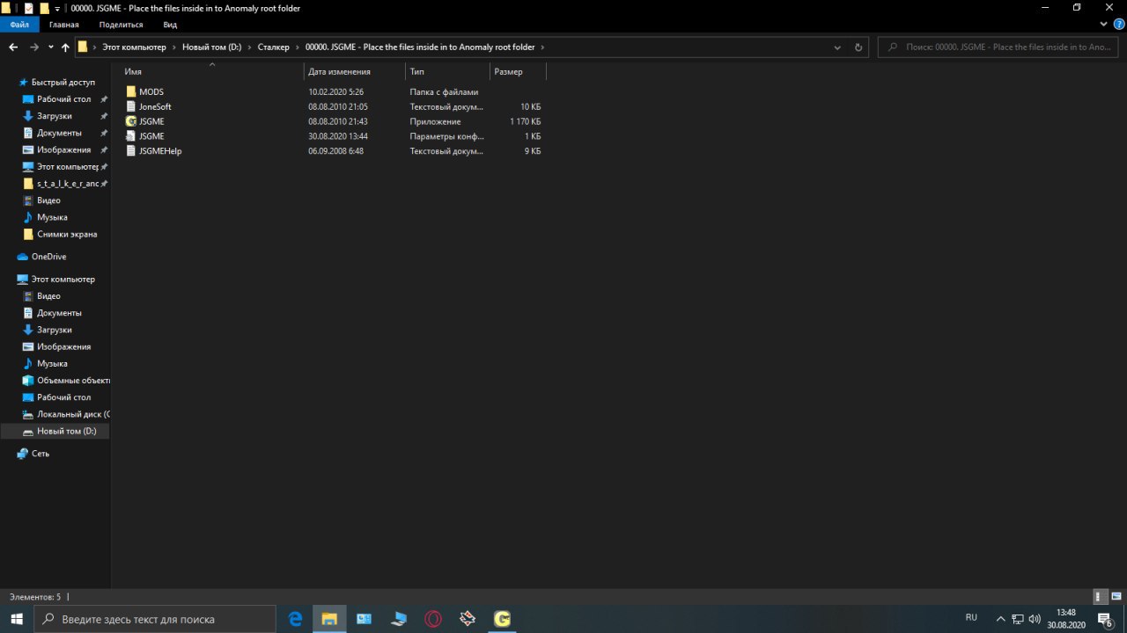
Task: Select the MODS folder
Action: click(151, 92)
